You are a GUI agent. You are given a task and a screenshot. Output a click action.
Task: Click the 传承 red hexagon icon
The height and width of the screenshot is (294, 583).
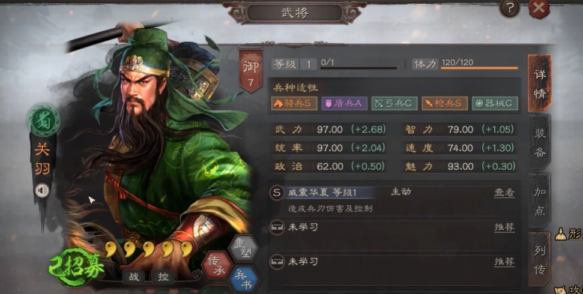click(217, 266)
